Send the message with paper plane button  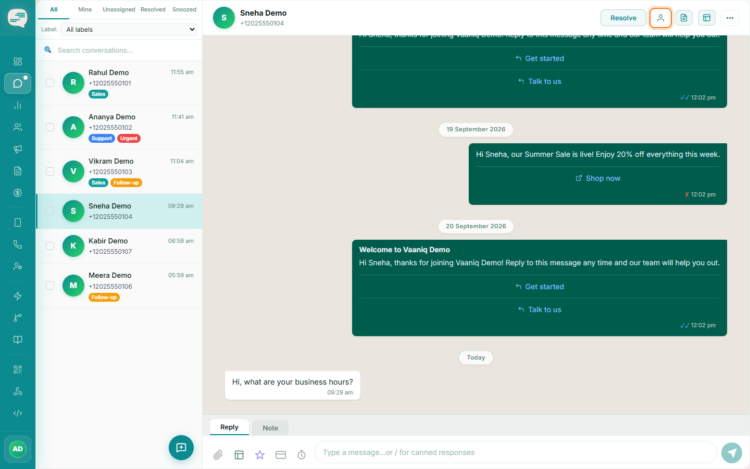tap(732, 453)
